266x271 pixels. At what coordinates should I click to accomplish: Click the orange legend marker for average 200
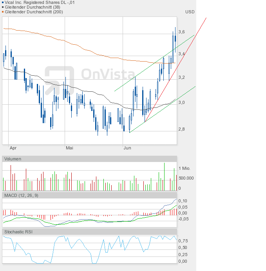click(3, 12)
